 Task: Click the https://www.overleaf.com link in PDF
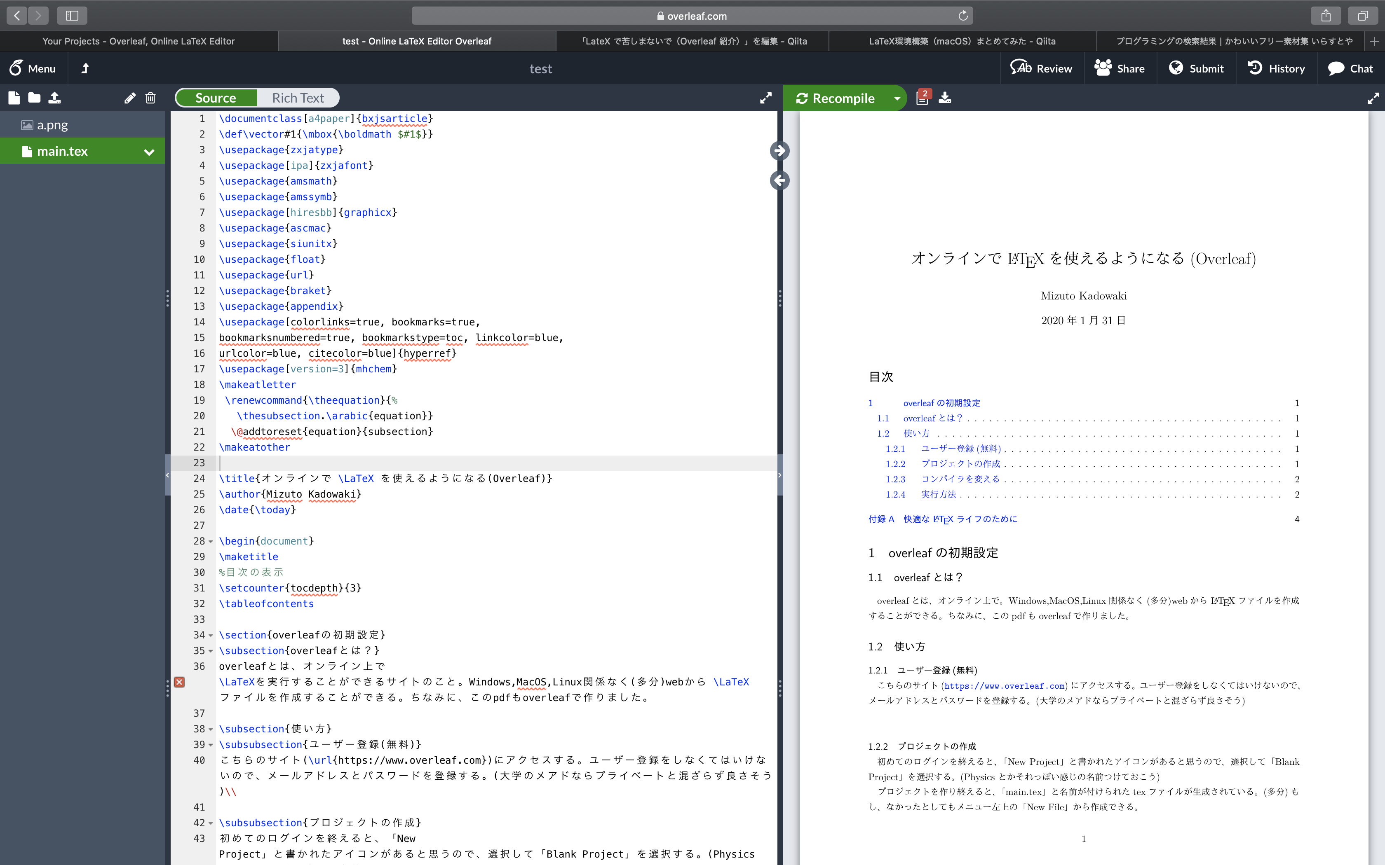[x=1005, y=686]
